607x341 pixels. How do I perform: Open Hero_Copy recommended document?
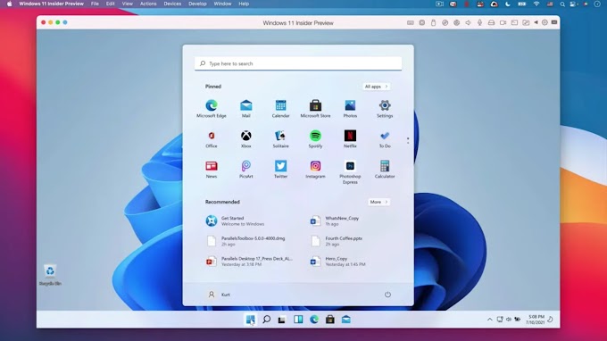(x=337, y=262)
